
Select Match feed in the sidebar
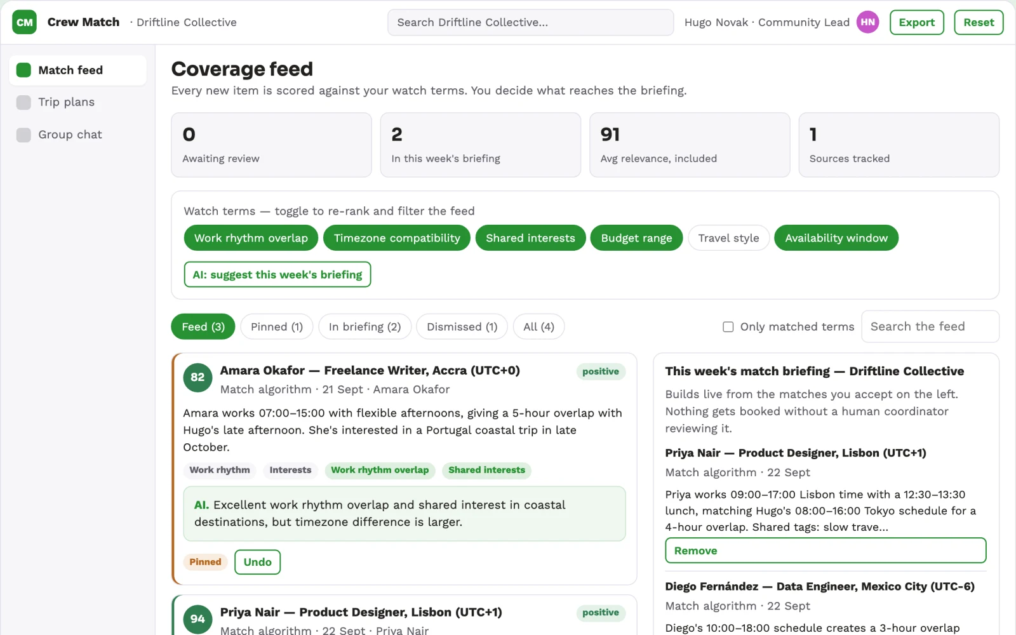pos(77,70)
